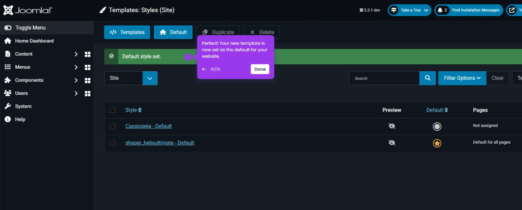Click the external site link icon
Viewport: 522px width, 210px height.
[x=512, y=10]
